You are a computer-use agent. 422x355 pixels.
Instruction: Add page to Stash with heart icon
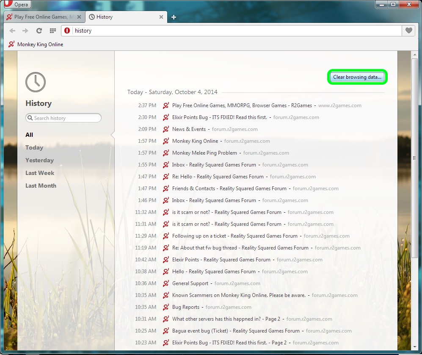[408, 31]
